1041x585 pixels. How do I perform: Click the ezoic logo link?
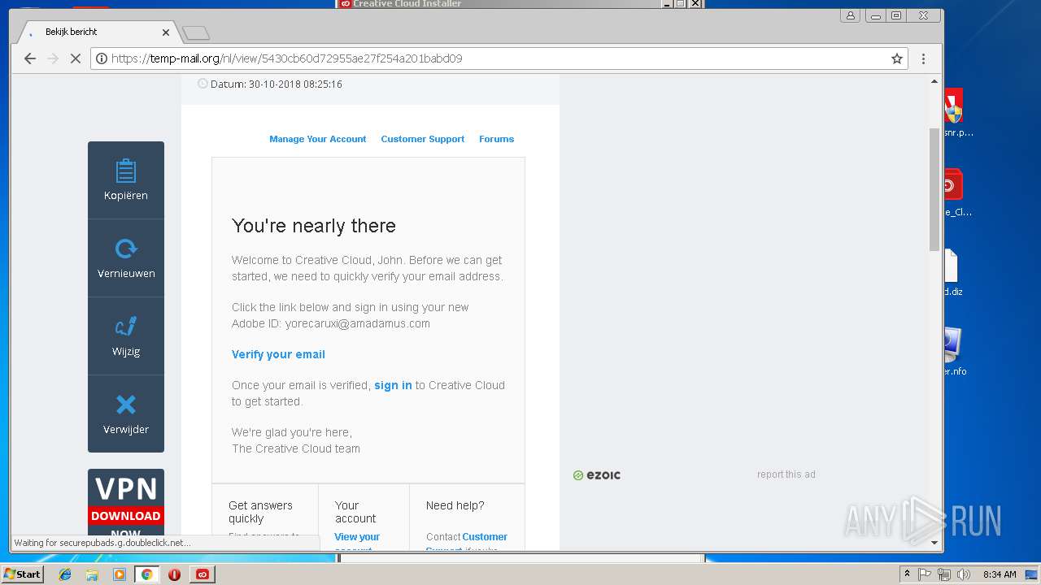tap(597, 475)
